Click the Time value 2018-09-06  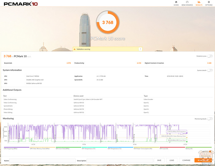tap(175, 76)
